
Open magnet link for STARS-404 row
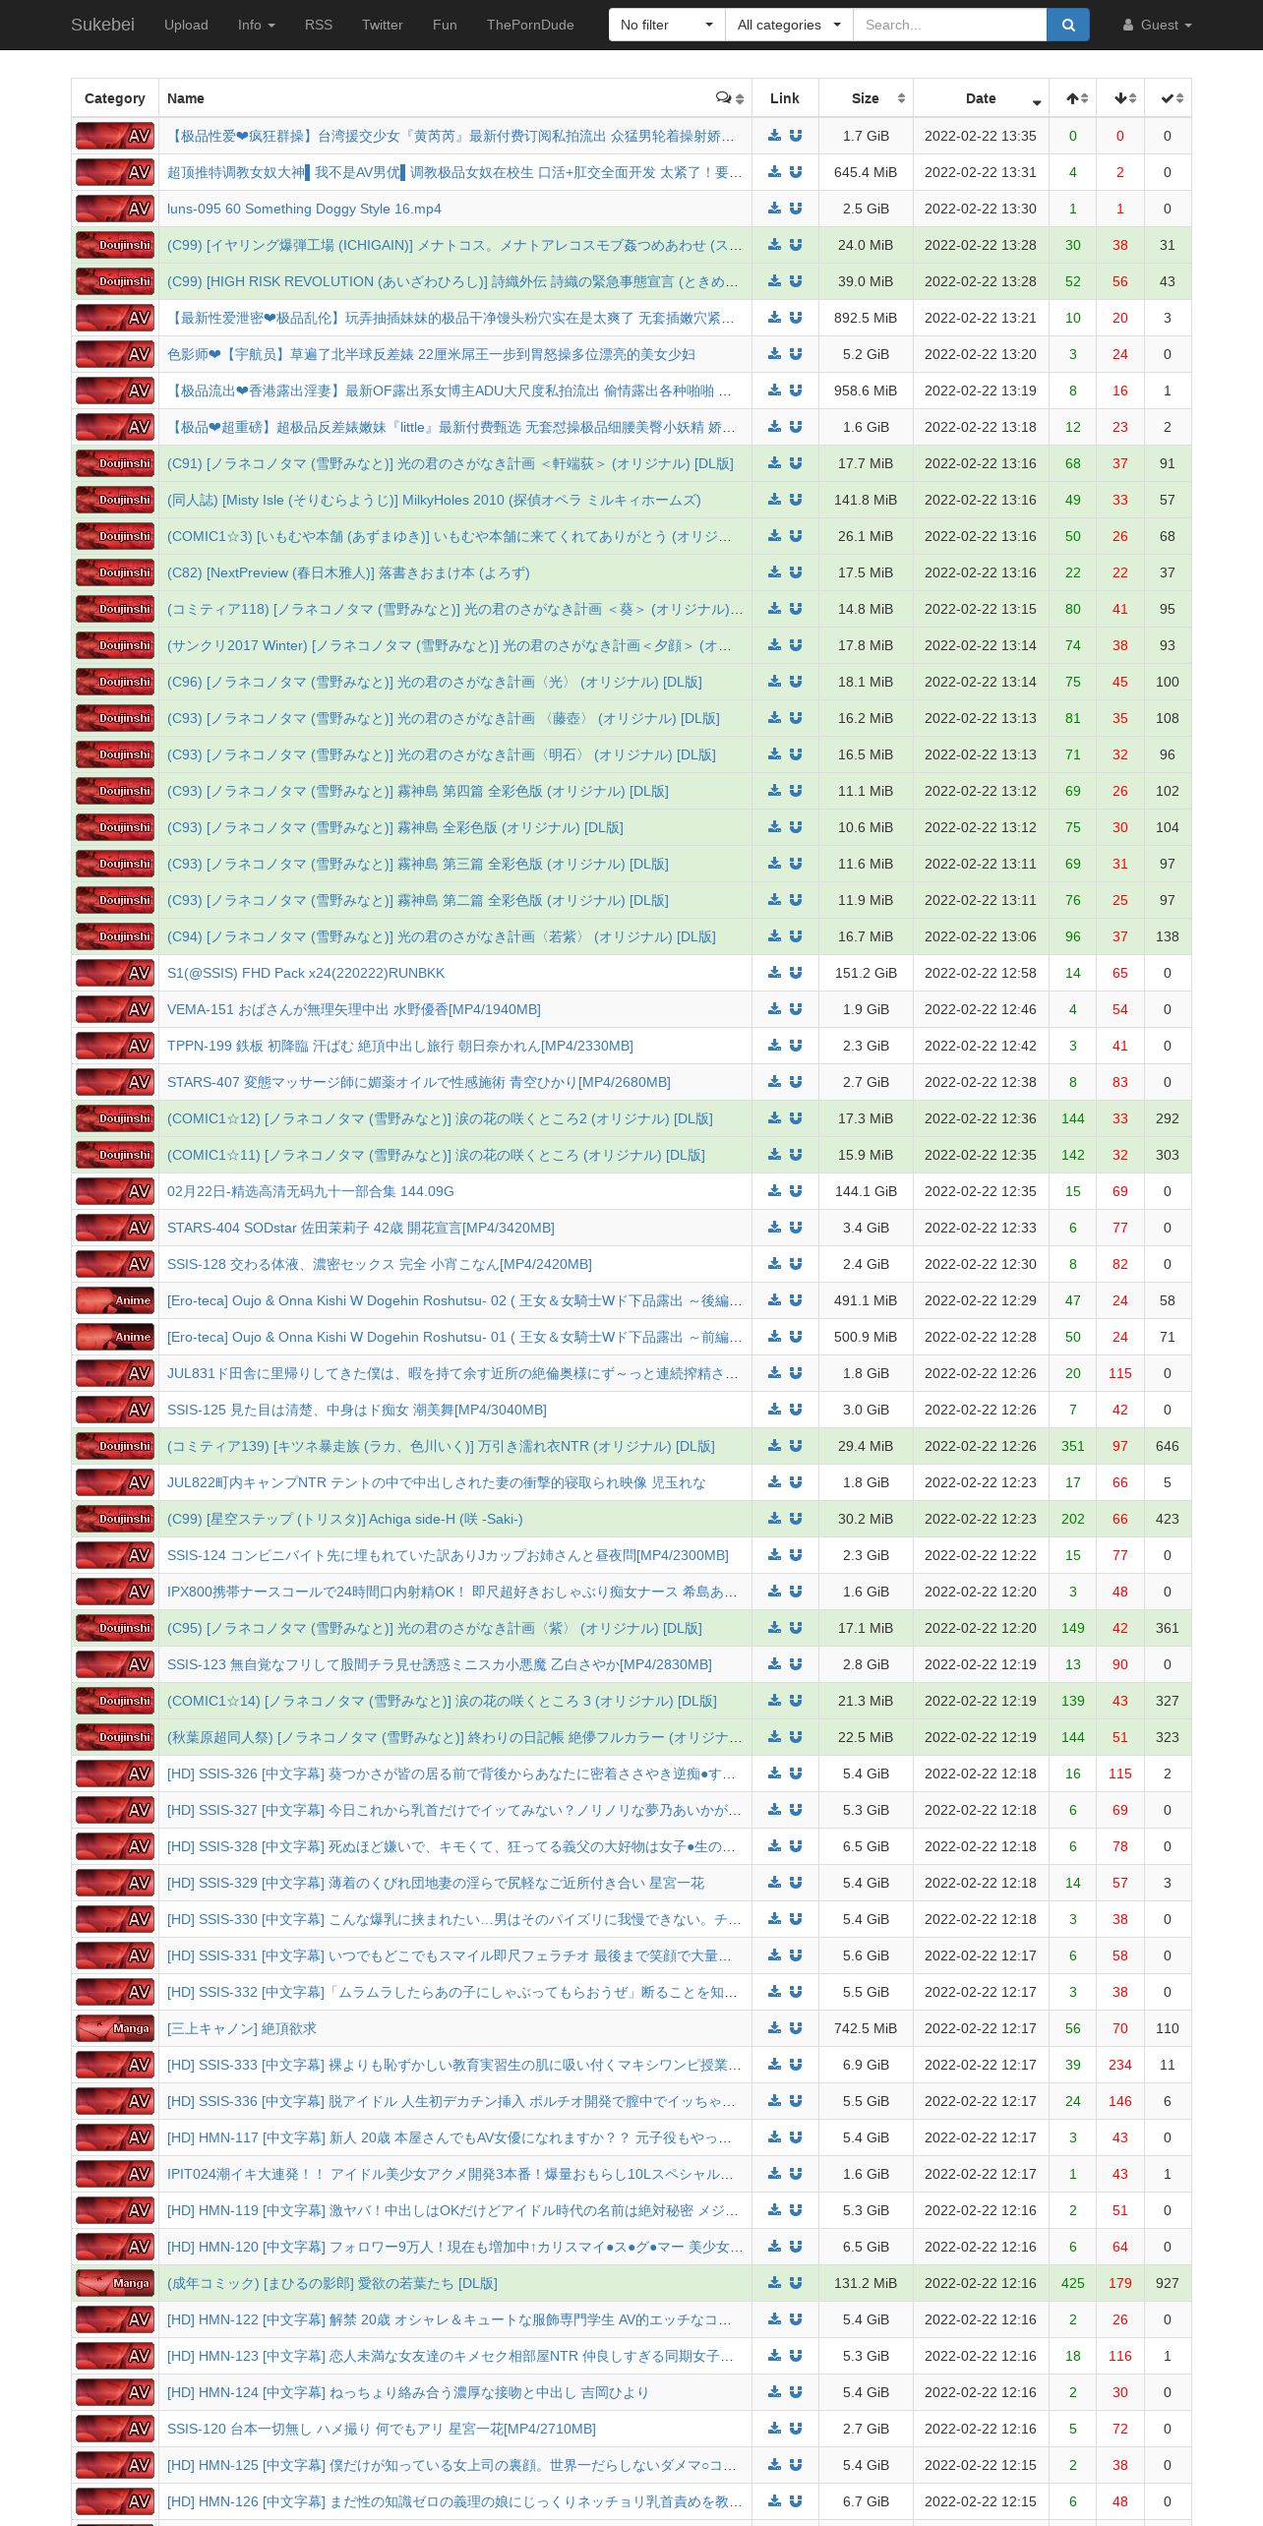click(x=796, y=1228)
